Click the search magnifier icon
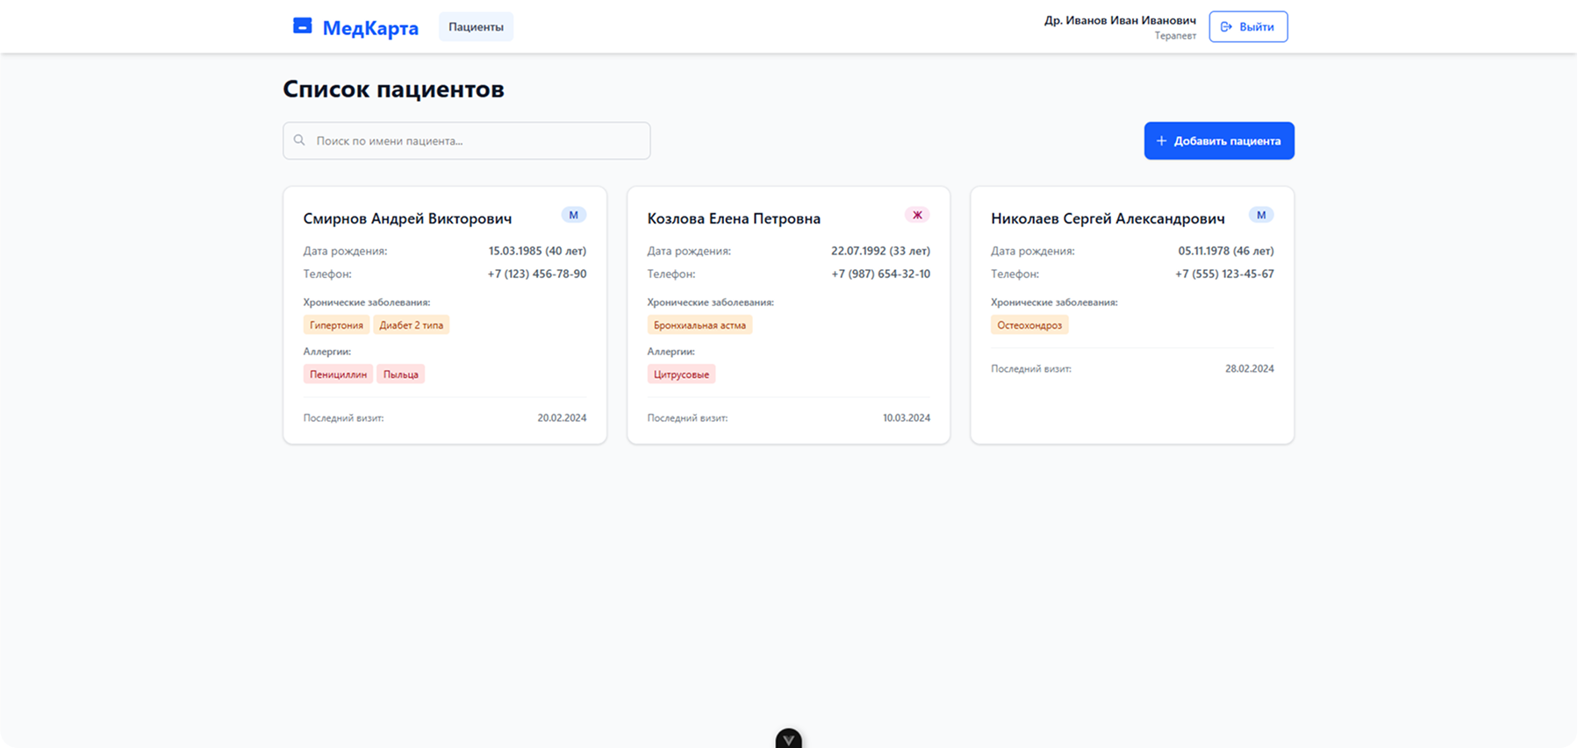The width and height of the screenshot is (1578, 748). point(299,140)
